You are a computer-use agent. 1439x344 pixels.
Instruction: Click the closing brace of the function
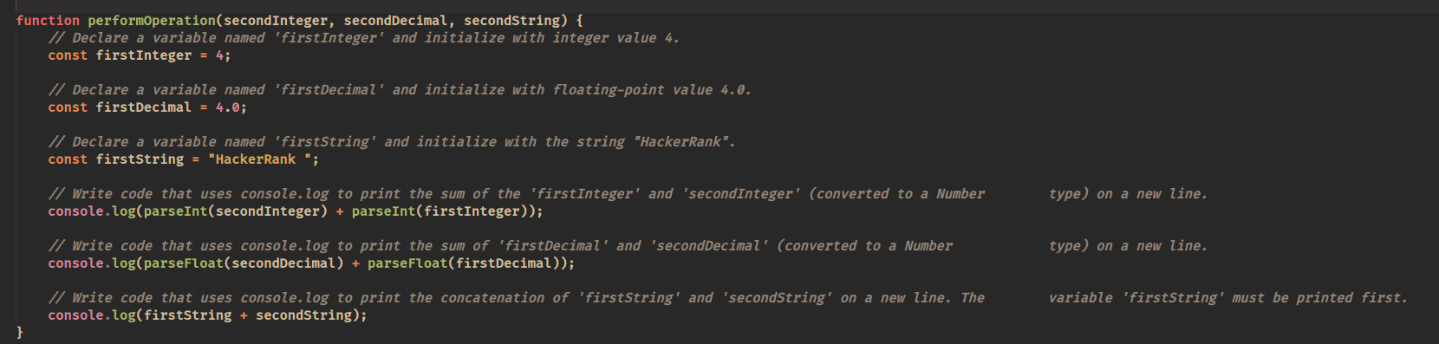20,332
